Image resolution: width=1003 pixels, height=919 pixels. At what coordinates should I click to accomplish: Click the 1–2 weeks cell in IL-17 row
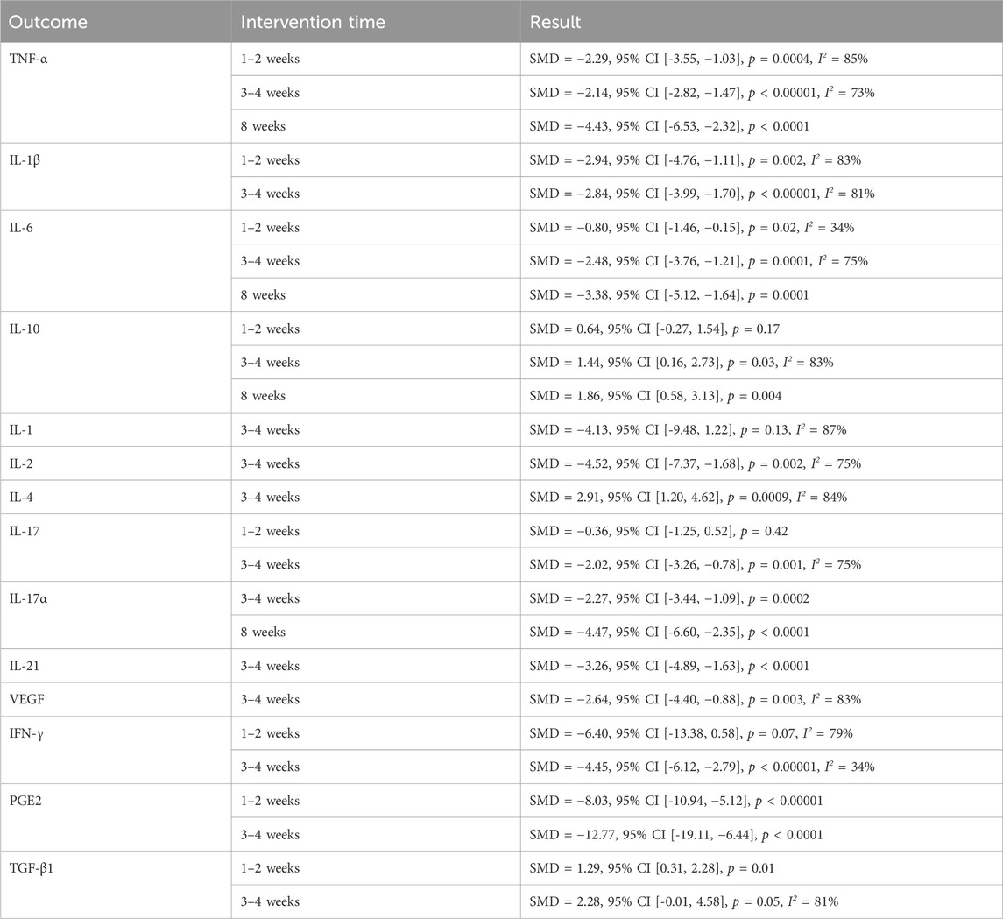click(x=376, y=531)
